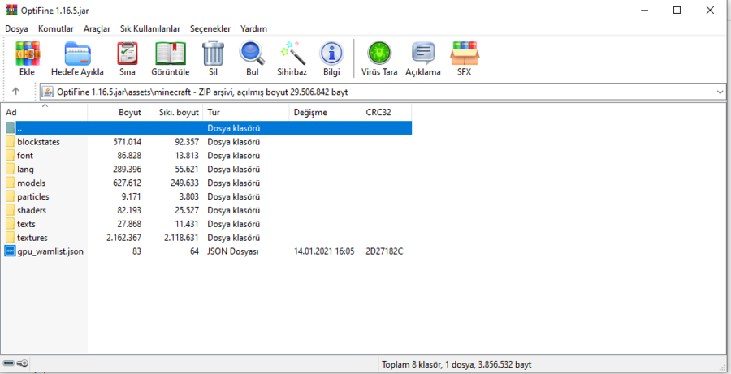Open the address bar dropdown arrow
The image size is (731, 374).
coord(720,92)
